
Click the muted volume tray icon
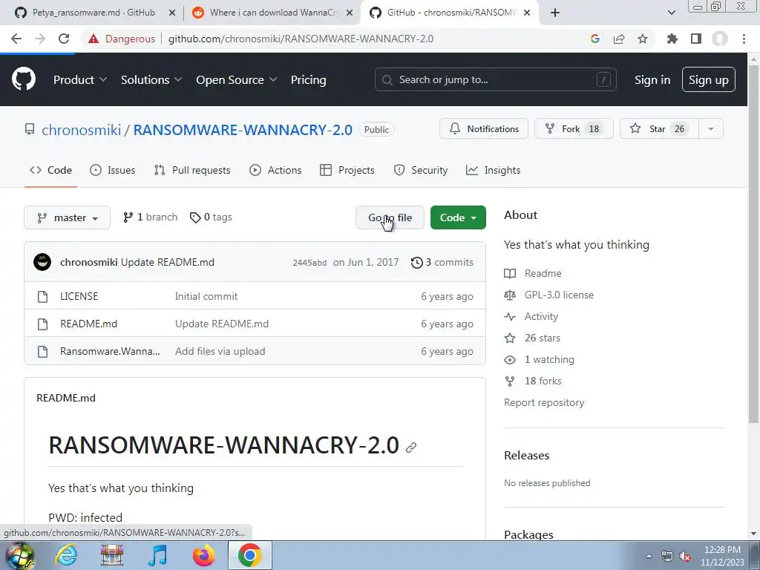point(685,556)
